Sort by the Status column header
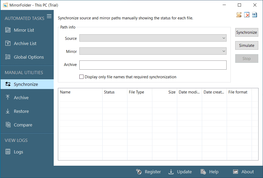Image resolution: width=263 pixels, height=178 pixels. click(x=115, y=92)
